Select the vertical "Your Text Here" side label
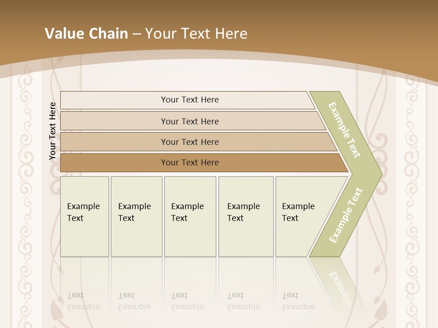The height and width of the screenshot is (328, 438). point(52,131)
